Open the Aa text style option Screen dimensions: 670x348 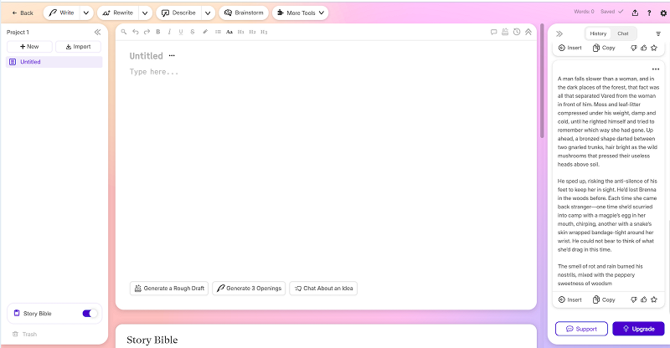tap(229, 32)
